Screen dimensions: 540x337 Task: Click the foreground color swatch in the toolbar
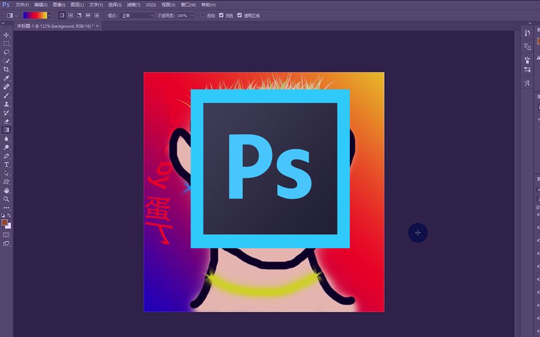tap(4, 223)
